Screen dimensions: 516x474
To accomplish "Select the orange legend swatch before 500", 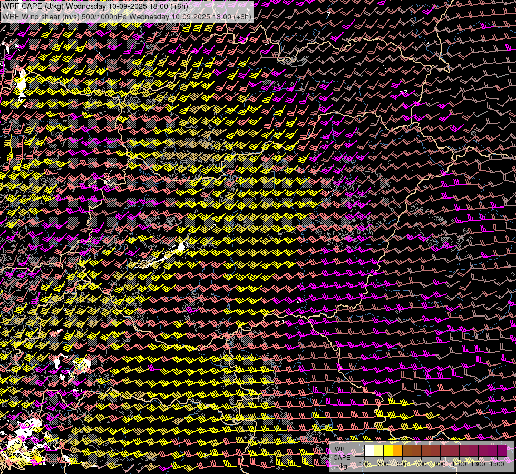I will point(398,450).
